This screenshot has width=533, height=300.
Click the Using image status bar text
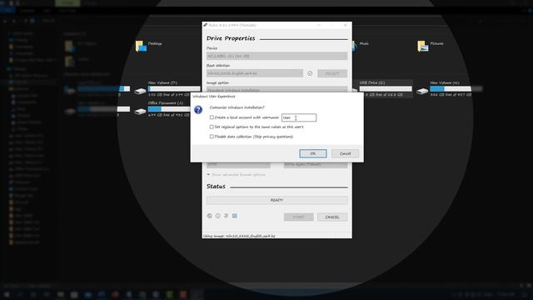[x=239, y=236]
